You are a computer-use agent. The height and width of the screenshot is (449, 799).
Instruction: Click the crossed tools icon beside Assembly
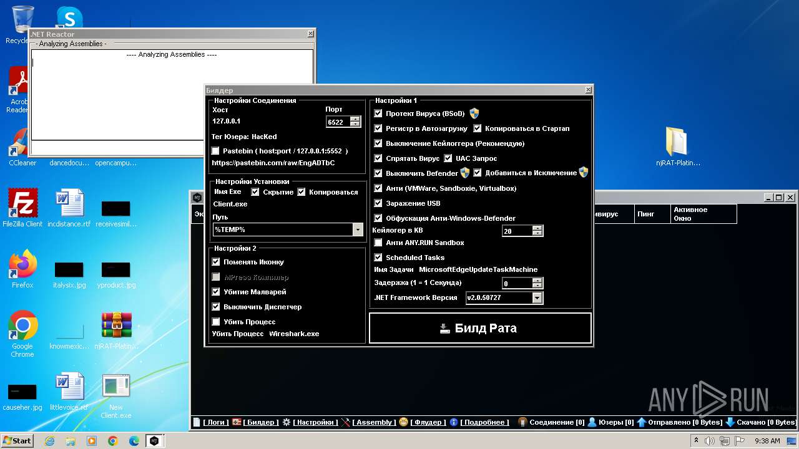pyautogui.click(x=346, y=422)
